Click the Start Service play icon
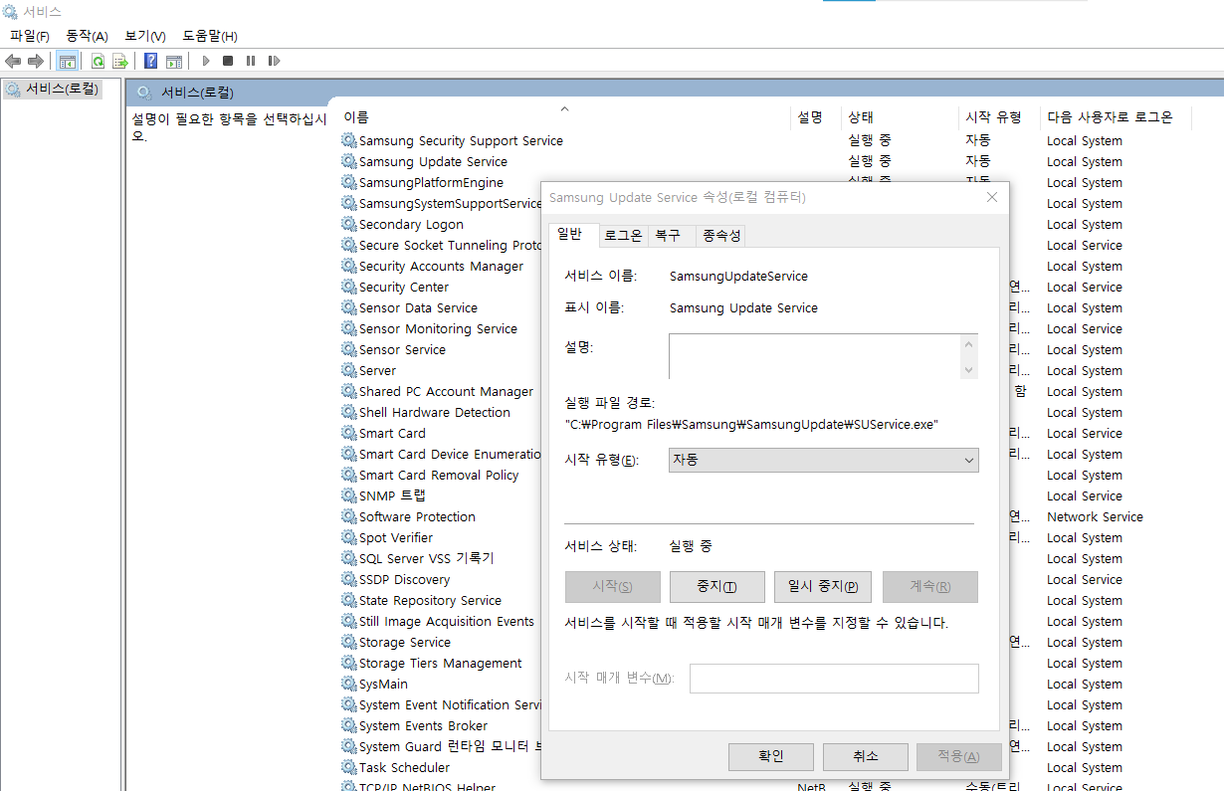 (x=206, y=61)
